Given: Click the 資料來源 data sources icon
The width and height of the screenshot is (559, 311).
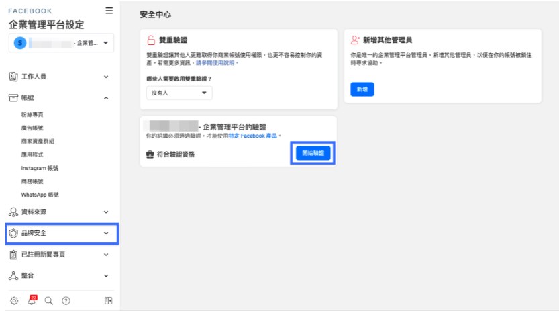Looking at the screenshot, I should tap(13, 212).
